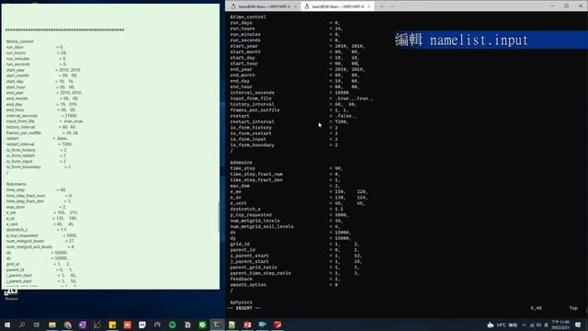Screen dimensions: 588x331
Task: Click 'interval_seconds' line in notes window
Action: coord(41,116)
